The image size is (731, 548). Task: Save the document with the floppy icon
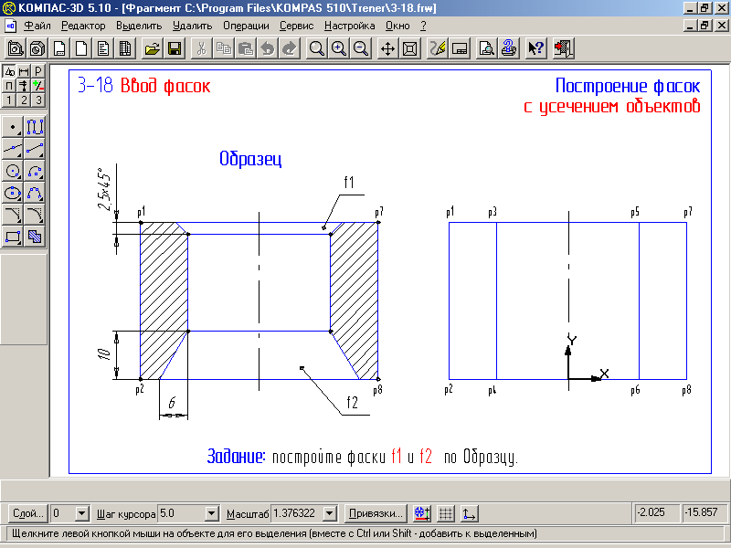(x=175, y=48)
